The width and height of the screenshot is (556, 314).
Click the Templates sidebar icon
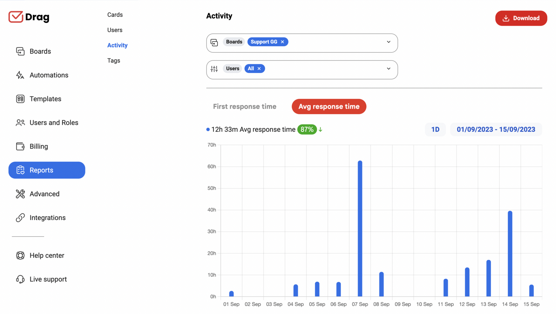(x=20, y=99)
